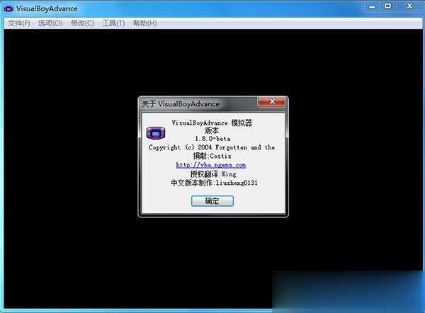This screenshot has height=313, width=425.
Task: Click the purple GBA icon in dialog
Action: pyautogui.click(x=156, y=133)
